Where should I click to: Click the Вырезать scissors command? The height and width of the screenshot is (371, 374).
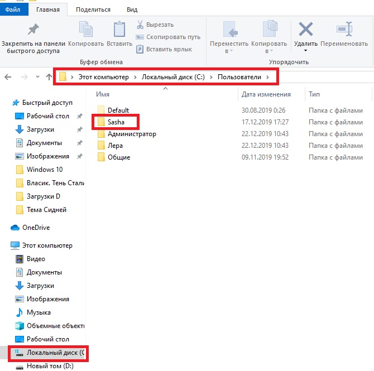(155, 25)
